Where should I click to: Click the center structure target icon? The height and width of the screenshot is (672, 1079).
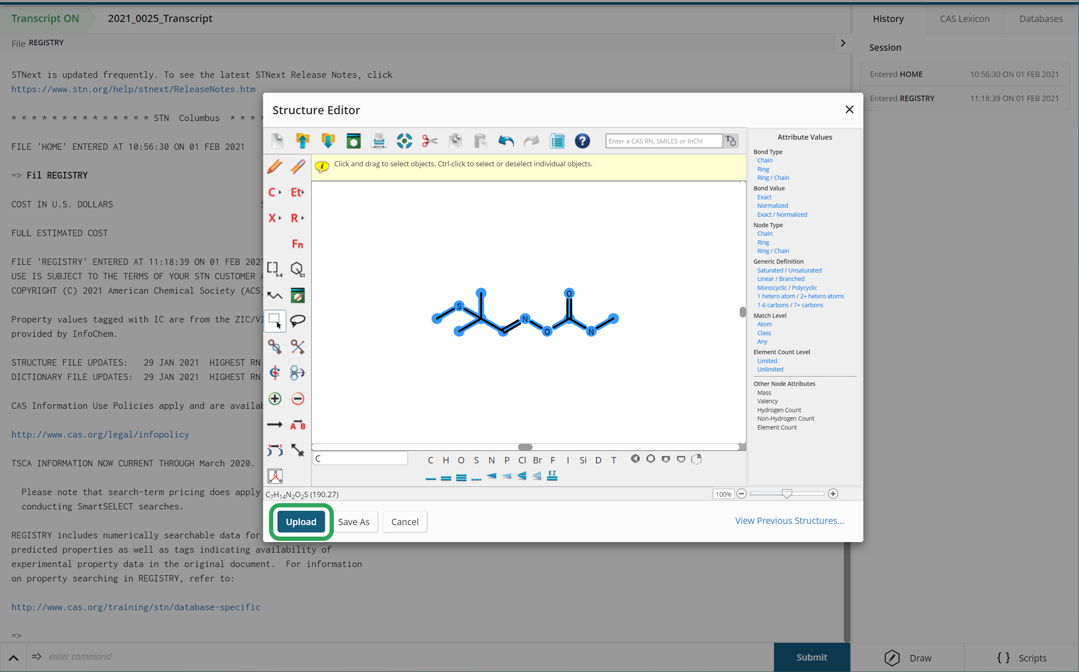(x=404, y=141)
